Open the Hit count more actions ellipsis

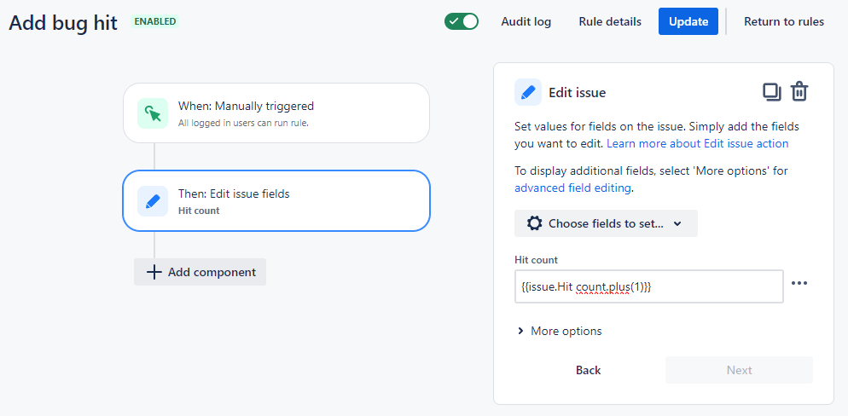[799, 284]
